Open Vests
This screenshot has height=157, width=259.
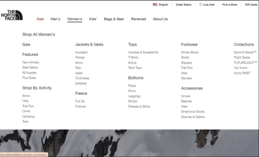click(x=79, y=73)
